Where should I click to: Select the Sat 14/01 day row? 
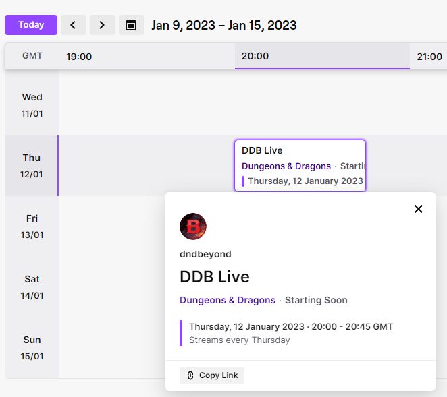pos(32,287)
